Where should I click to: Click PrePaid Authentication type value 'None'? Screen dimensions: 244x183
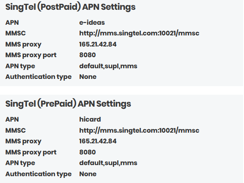pos(88,174)
